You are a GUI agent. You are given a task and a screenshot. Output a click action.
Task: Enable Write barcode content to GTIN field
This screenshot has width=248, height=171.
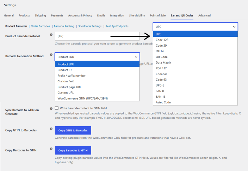click(x=57, y=108)
